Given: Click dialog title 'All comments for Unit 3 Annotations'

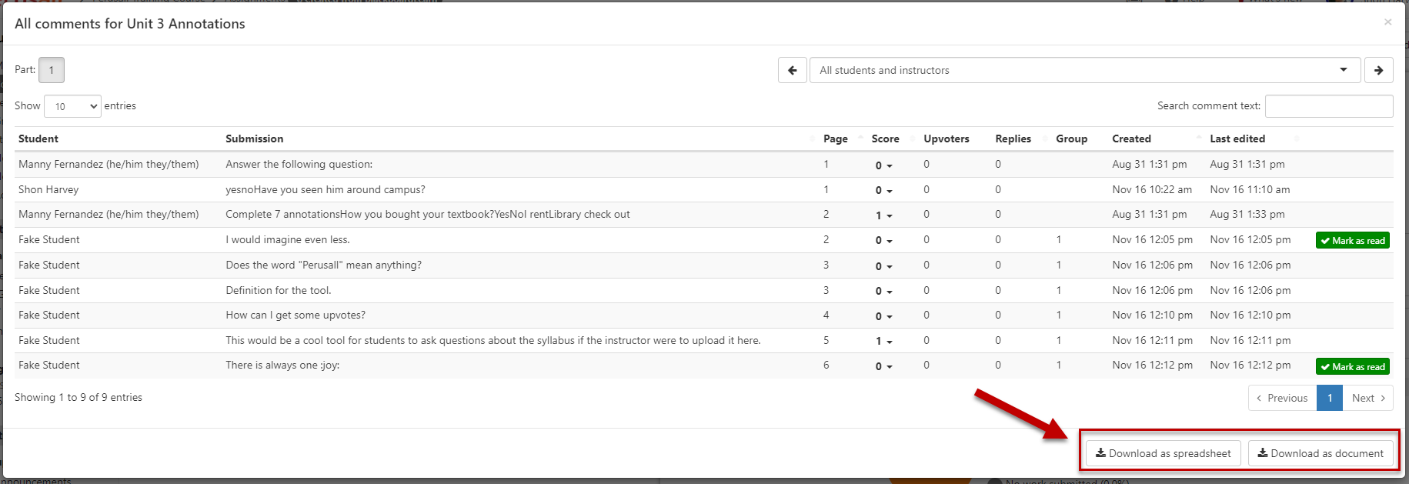Looking at the screenshot, I should (130, 24).
